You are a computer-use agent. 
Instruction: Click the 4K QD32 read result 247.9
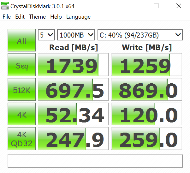click(73, 139)
